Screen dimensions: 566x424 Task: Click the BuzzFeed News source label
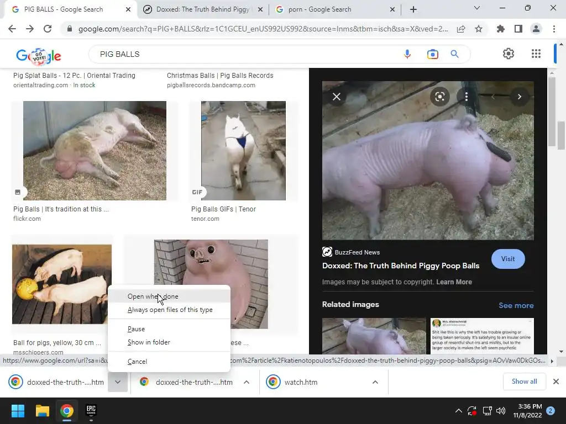point(357,252)
